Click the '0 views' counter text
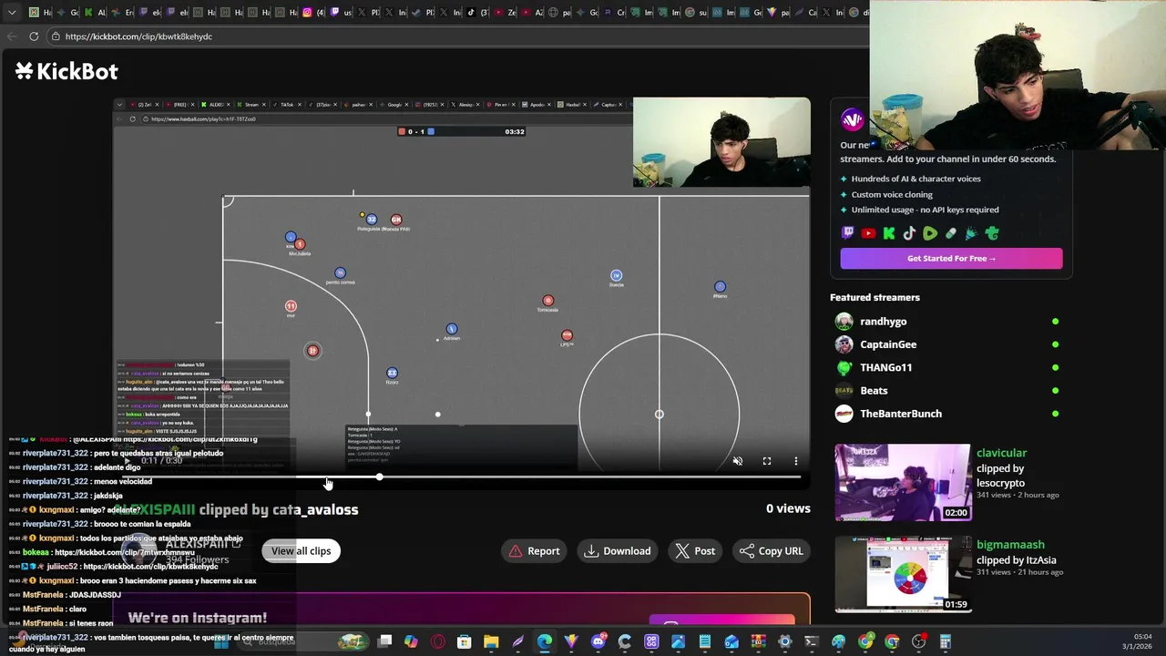Viewport: 1166px width, 656px height. point(788,508)
